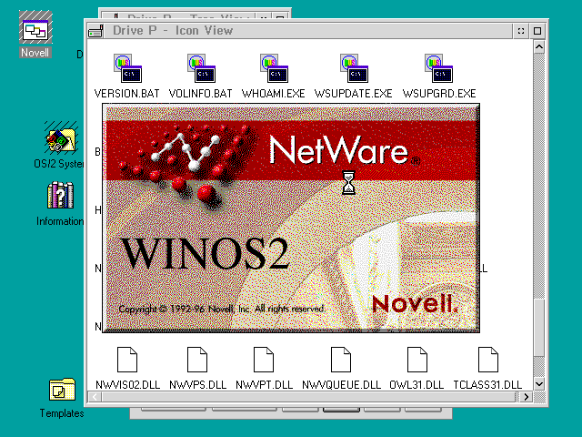Select the TCLASS31.DLL document icon
The image size is (582, 437).
[488, 360]
